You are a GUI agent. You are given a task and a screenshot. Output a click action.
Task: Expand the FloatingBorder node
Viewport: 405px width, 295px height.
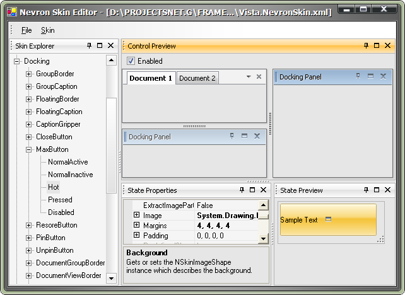click(x=28, y=100)
